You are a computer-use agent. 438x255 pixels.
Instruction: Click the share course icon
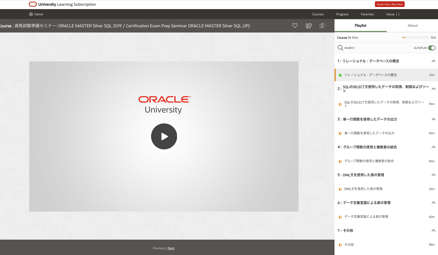coord(309,25)
